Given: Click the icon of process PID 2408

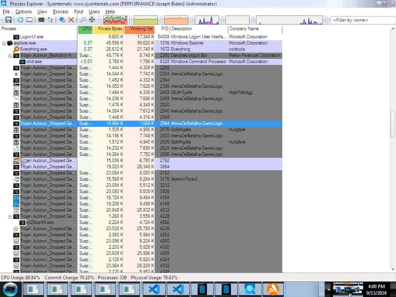Looking at the screenshot, I should pyautogui.click(x=16, y=92).
